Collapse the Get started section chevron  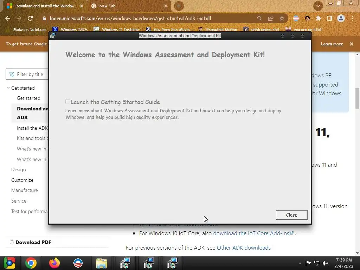(x=8, y=88)
